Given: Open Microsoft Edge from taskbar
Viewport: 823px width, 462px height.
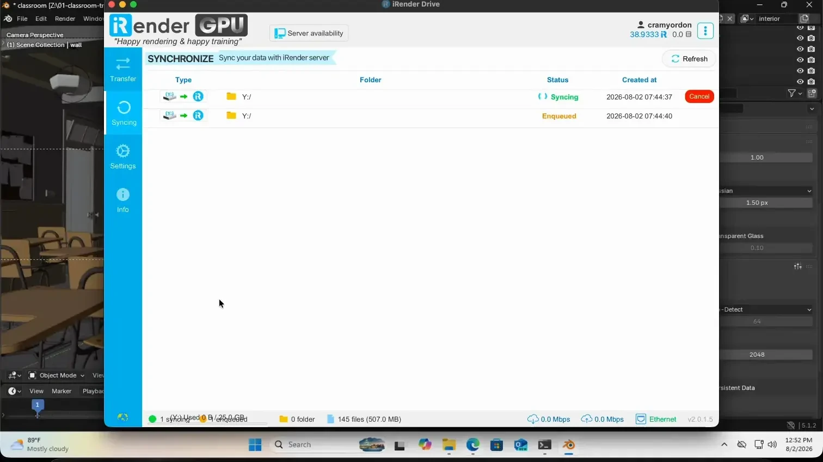Looking at the screenshot, I should [472, 445].
